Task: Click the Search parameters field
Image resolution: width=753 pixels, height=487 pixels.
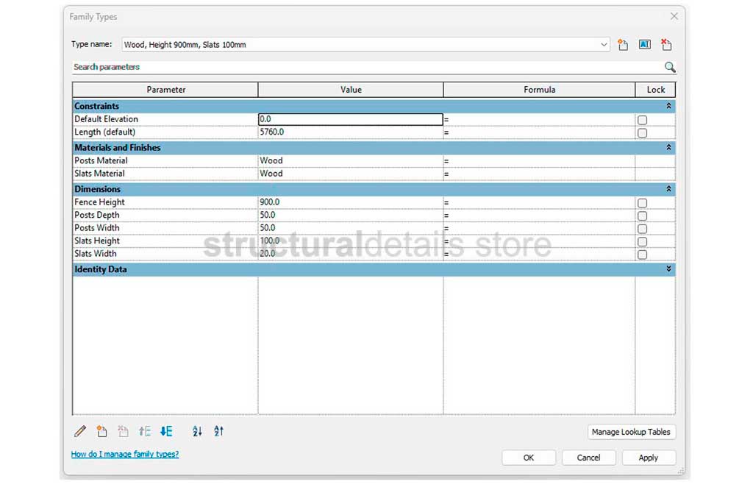Action: pos(366,67)
